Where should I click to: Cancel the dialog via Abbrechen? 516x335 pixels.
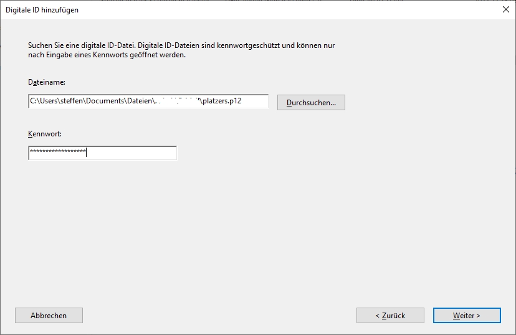(49, 316)
